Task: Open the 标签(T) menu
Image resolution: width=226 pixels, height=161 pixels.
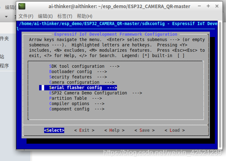Action: pyautogui.click(x=65, y=16)
